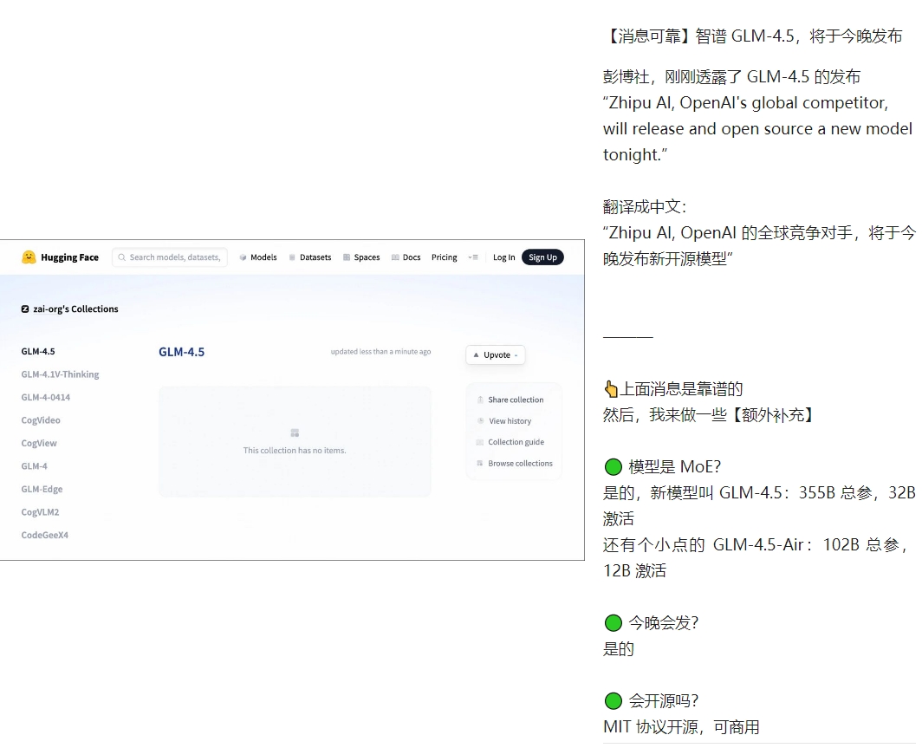Click the green dot before 今晚会发?
Image resolution: width=922 pixels, height=748 pixels.
point(614,622)
